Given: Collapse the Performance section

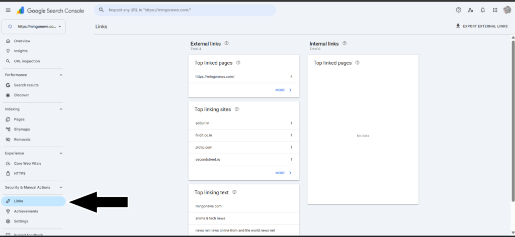Looking at the screenshot, I should point(61,75).
